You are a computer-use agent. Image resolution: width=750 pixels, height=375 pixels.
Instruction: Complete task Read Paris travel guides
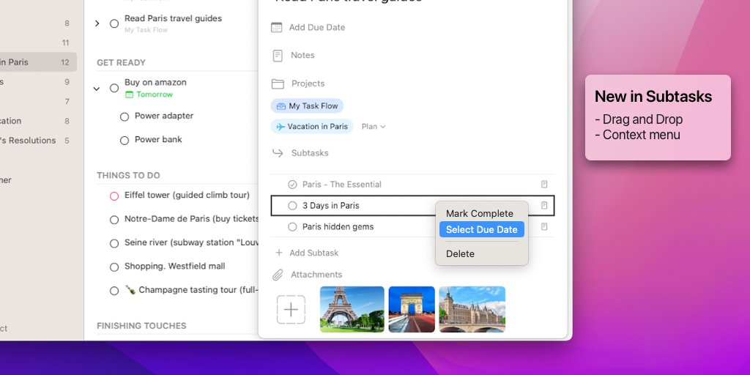[x=114, y=23]
